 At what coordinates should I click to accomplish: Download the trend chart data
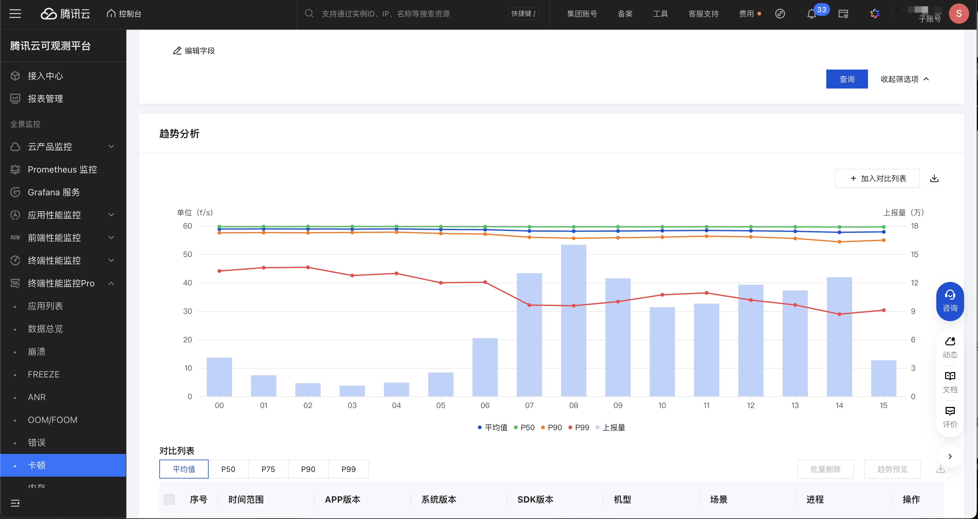pos(934,179)
